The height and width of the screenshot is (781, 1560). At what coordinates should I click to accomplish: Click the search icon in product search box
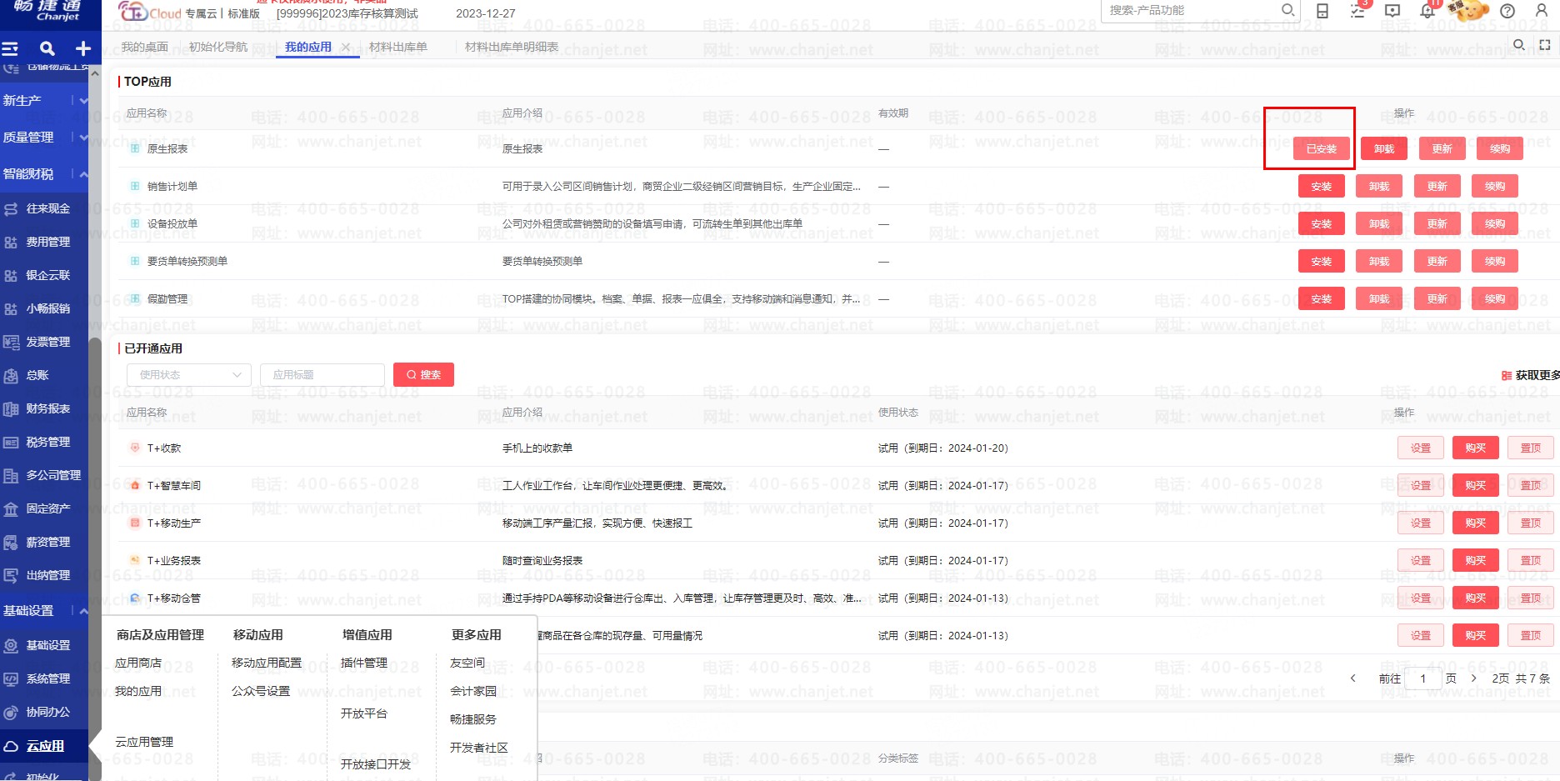1287,10
